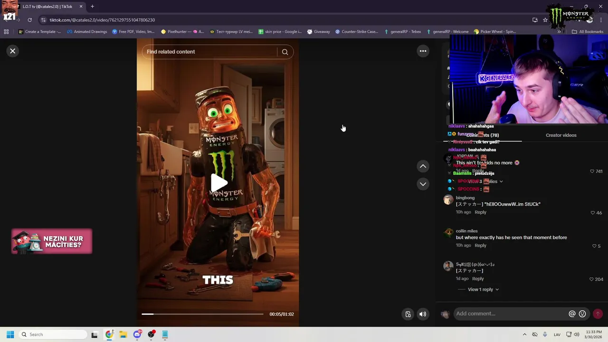This screenshot has width=608, height=342.
Task: Open the Giveaway bookmark
Action: pos(318,32)
